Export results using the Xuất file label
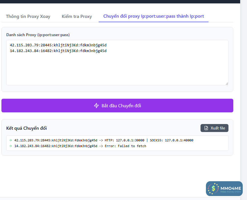 218,128
